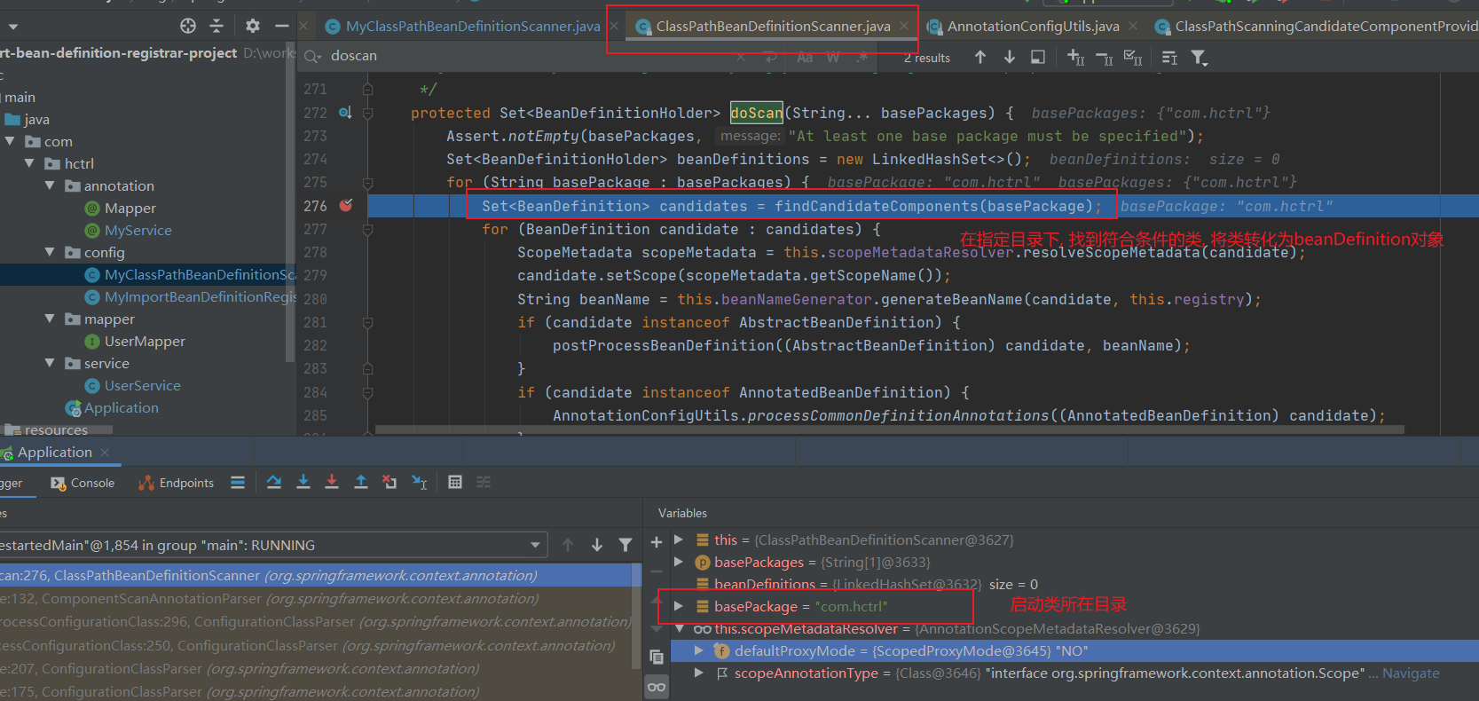Switch to Endpoints tab
Image resolution: width=1479 pixels, height=701 pixels.
pos(177,483)
